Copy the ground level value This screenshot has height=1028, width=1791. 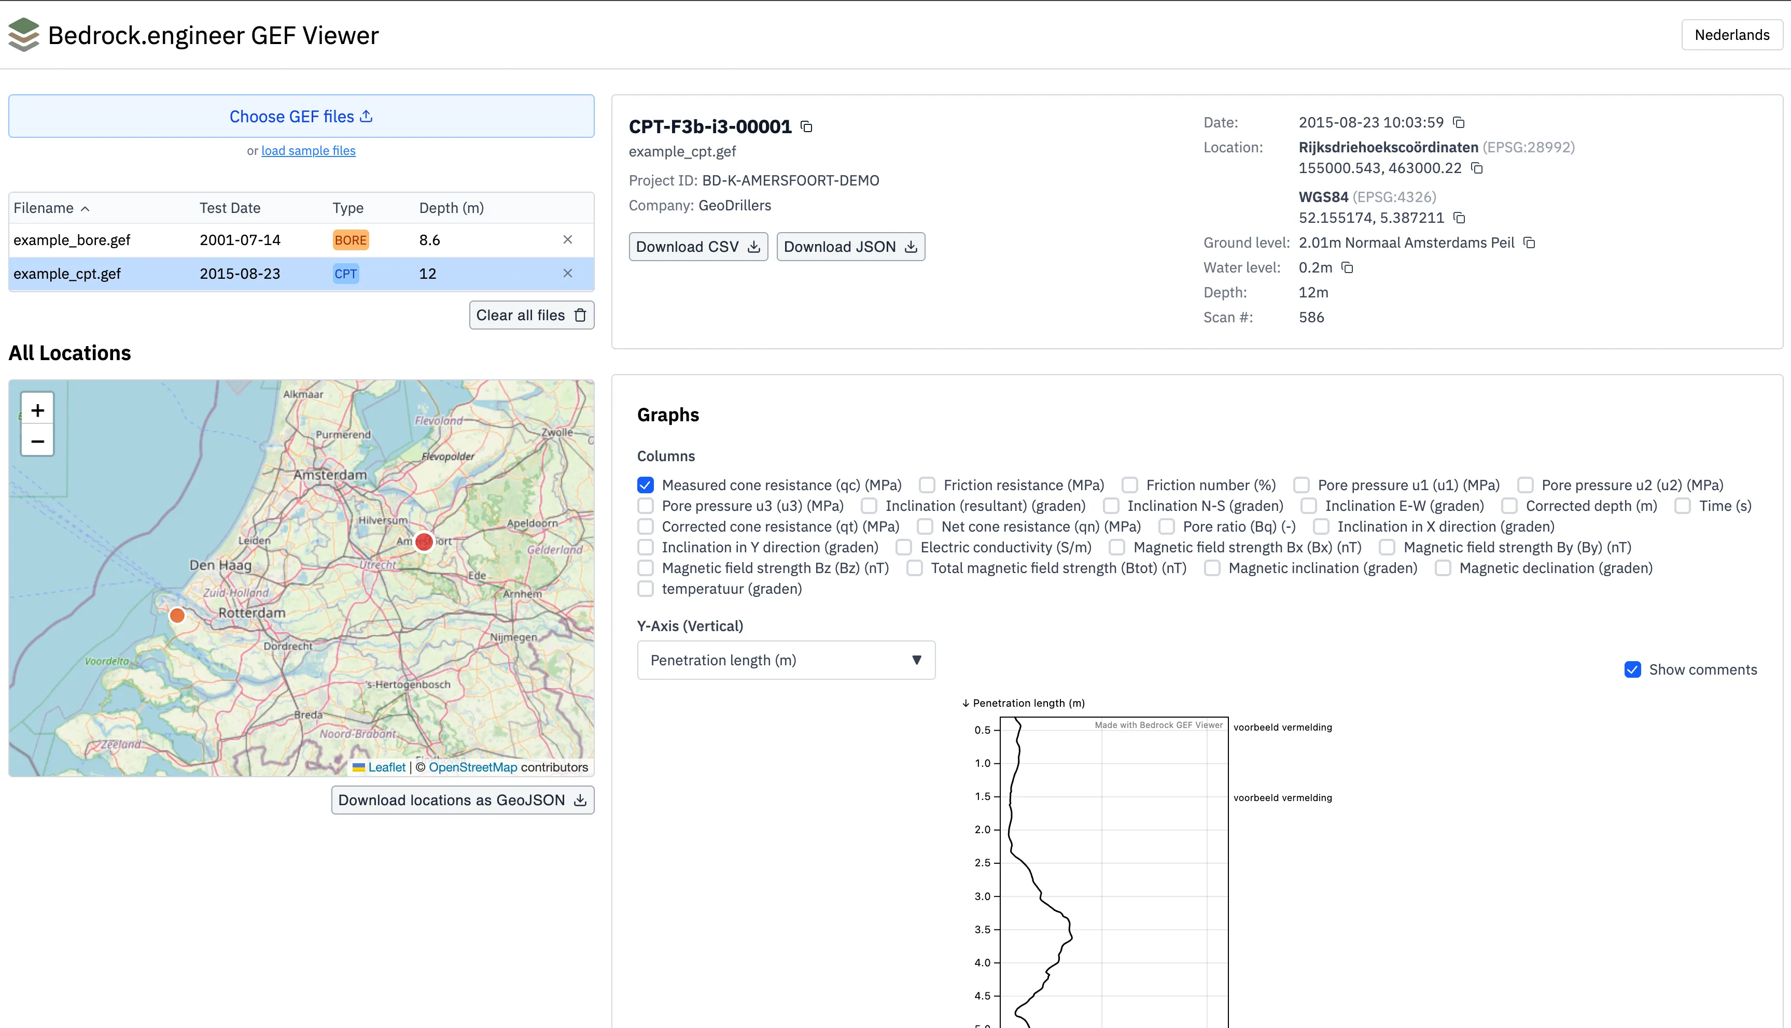[x=1529, y=242]
